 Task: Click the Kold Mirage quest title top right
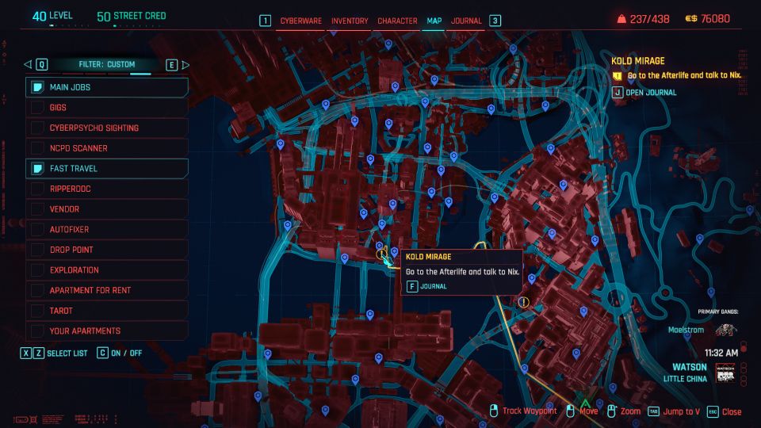pyautogui.click(x=637, y=61)
